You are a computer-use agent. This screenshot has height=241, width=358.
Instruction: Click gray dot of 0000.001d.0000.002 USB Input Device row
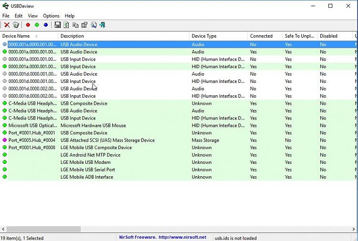pos(5,96)
